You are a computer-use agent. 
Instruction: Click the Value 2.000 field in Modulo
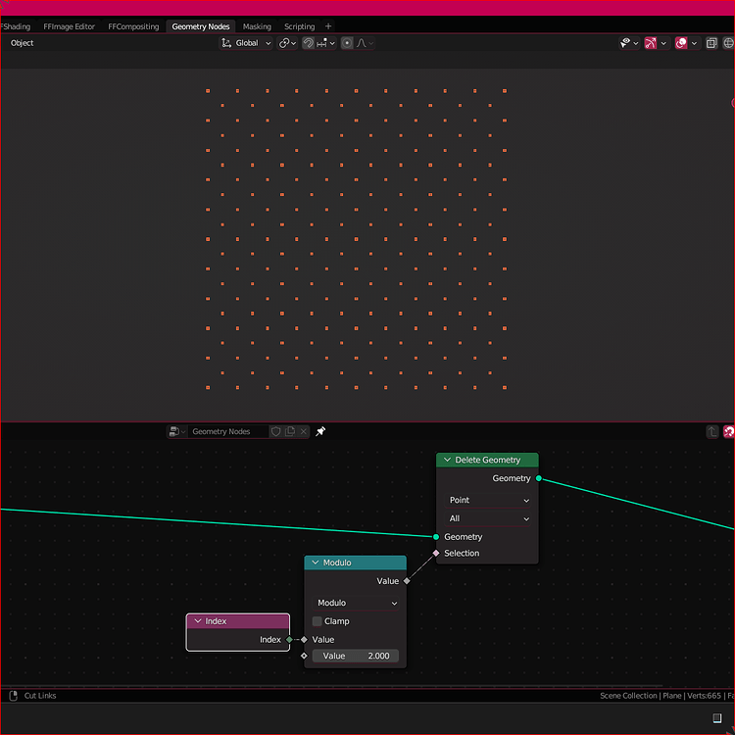tap(356, 656)
